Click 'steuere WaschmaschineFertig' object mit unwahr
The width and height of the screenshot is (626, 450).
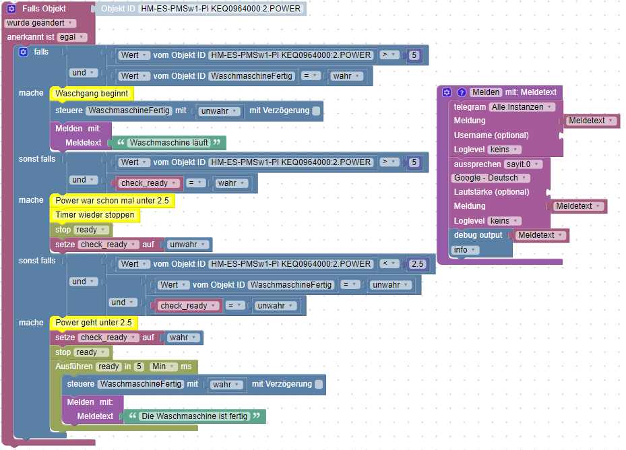click(129, 110)
